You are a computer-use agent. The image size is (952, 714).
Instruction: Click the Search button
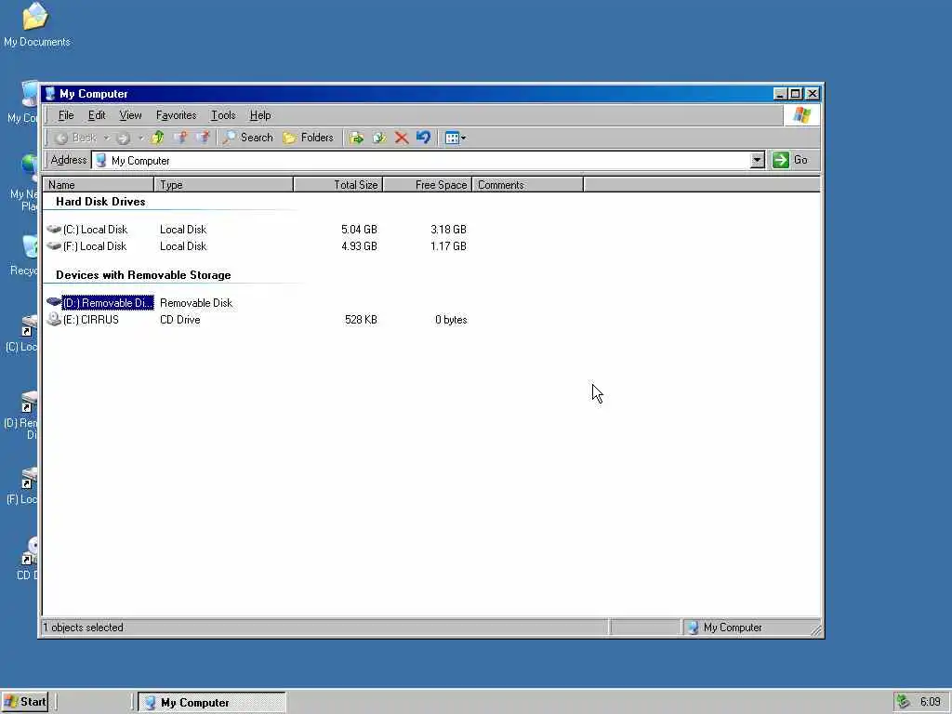tap(247, 138)
